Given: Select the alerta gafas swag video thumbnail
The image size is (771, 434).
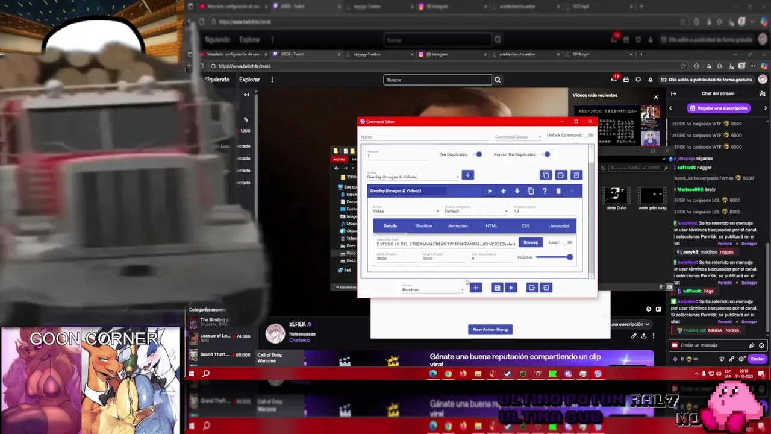Looking at the screenshot, I should [652, 199].
